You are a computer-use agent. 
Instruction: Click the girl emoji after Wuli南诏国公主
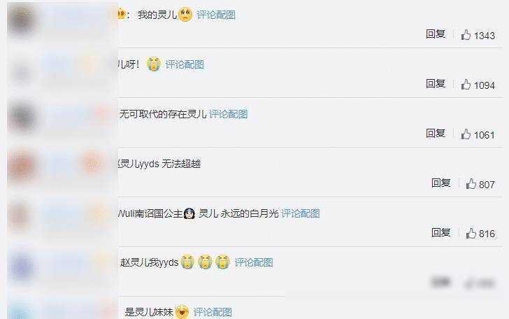189,213
